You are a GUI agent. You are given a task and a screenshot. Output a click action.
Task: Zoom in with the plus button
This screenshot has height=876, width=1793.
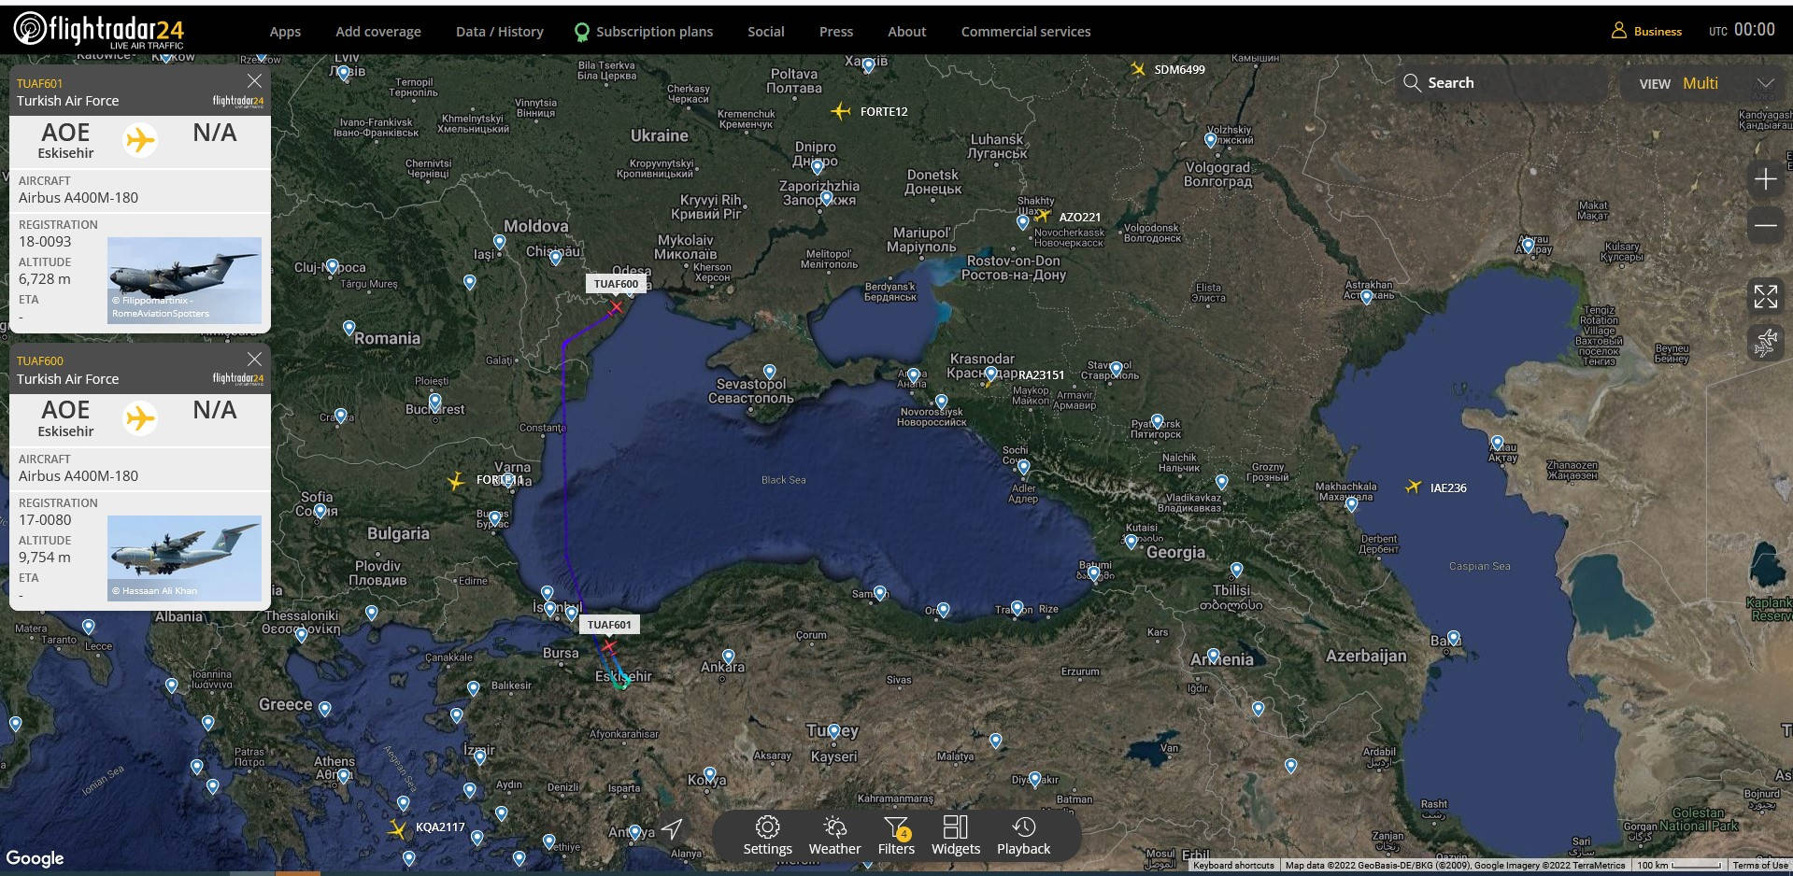(1765, 179)
